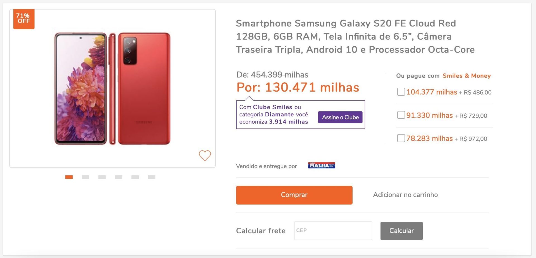Click the Smartphone Samsung Galaxy S20 FE title
Image resolution: width=536 pixels, height=258 pixels.
pos(355,36)
